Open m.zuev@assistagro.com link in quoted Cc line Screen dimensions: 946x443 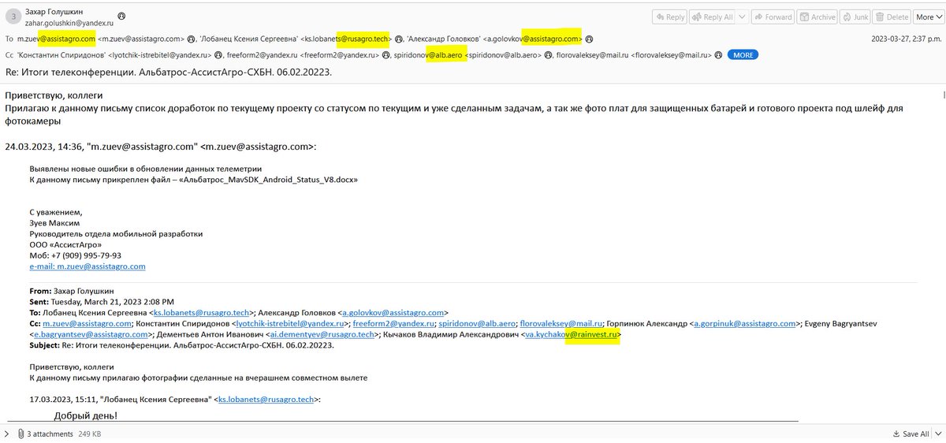(87, 323)
